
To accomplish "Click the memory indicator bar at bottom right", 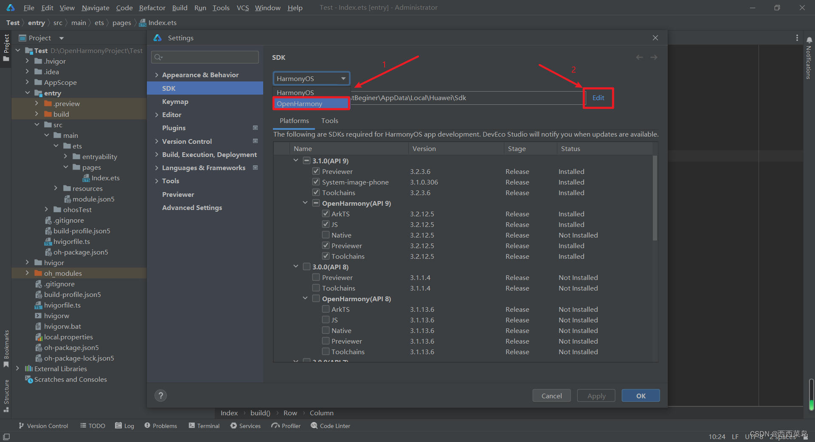I will point(811,395).
